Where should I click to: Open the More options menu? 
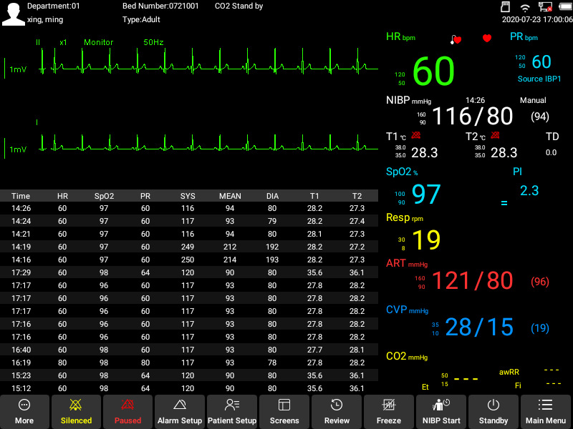(x=24, y=412)
